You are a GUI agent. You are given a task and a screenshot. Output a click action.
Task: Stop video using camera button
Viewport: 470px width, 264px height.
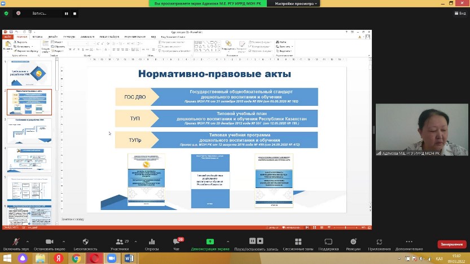pyautogui.click(x=49, y=241)
